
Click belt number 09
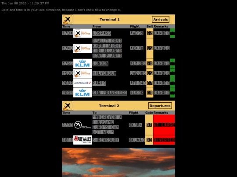pos(150,93)
